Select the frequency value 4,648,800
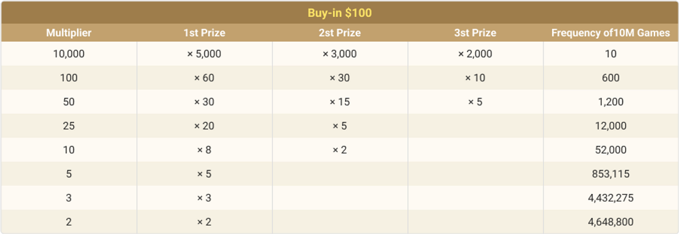 tap(611, 222)
